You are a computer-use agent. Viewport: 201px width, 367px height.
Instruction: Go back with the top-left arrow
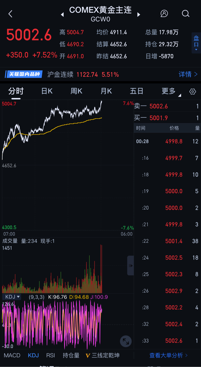10,14
